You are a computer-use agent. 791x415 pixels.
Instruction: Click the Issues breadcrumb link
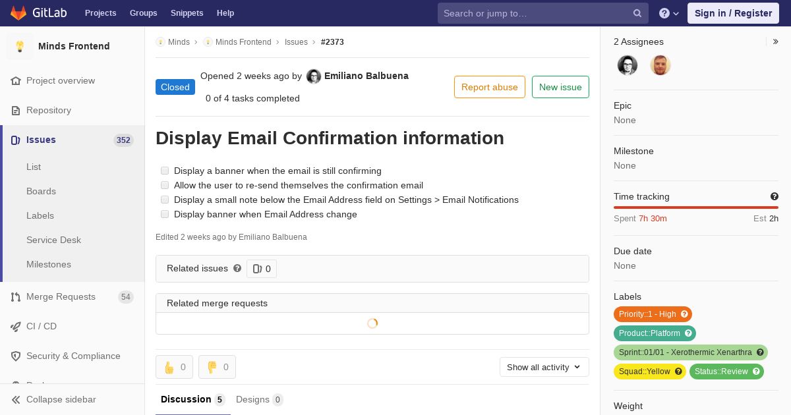point(296,41)
